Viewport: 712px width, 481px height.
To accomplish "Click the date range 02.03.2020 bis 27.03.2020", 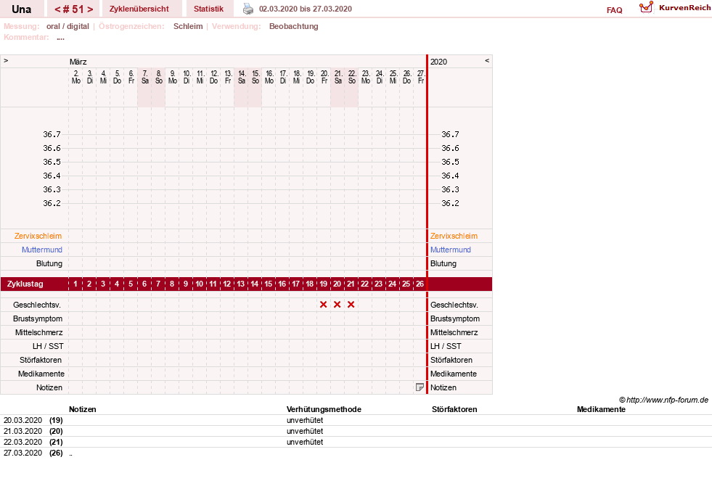I will (305, 9).
